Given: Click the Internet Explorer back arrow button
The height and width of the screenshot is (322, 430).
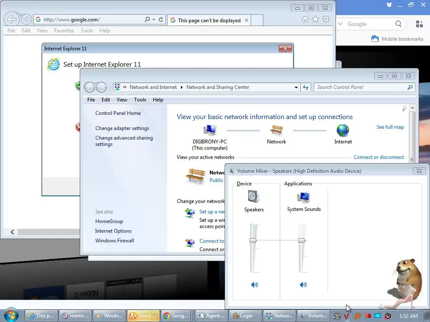Looking at the screenshot, I should point(12,19).
